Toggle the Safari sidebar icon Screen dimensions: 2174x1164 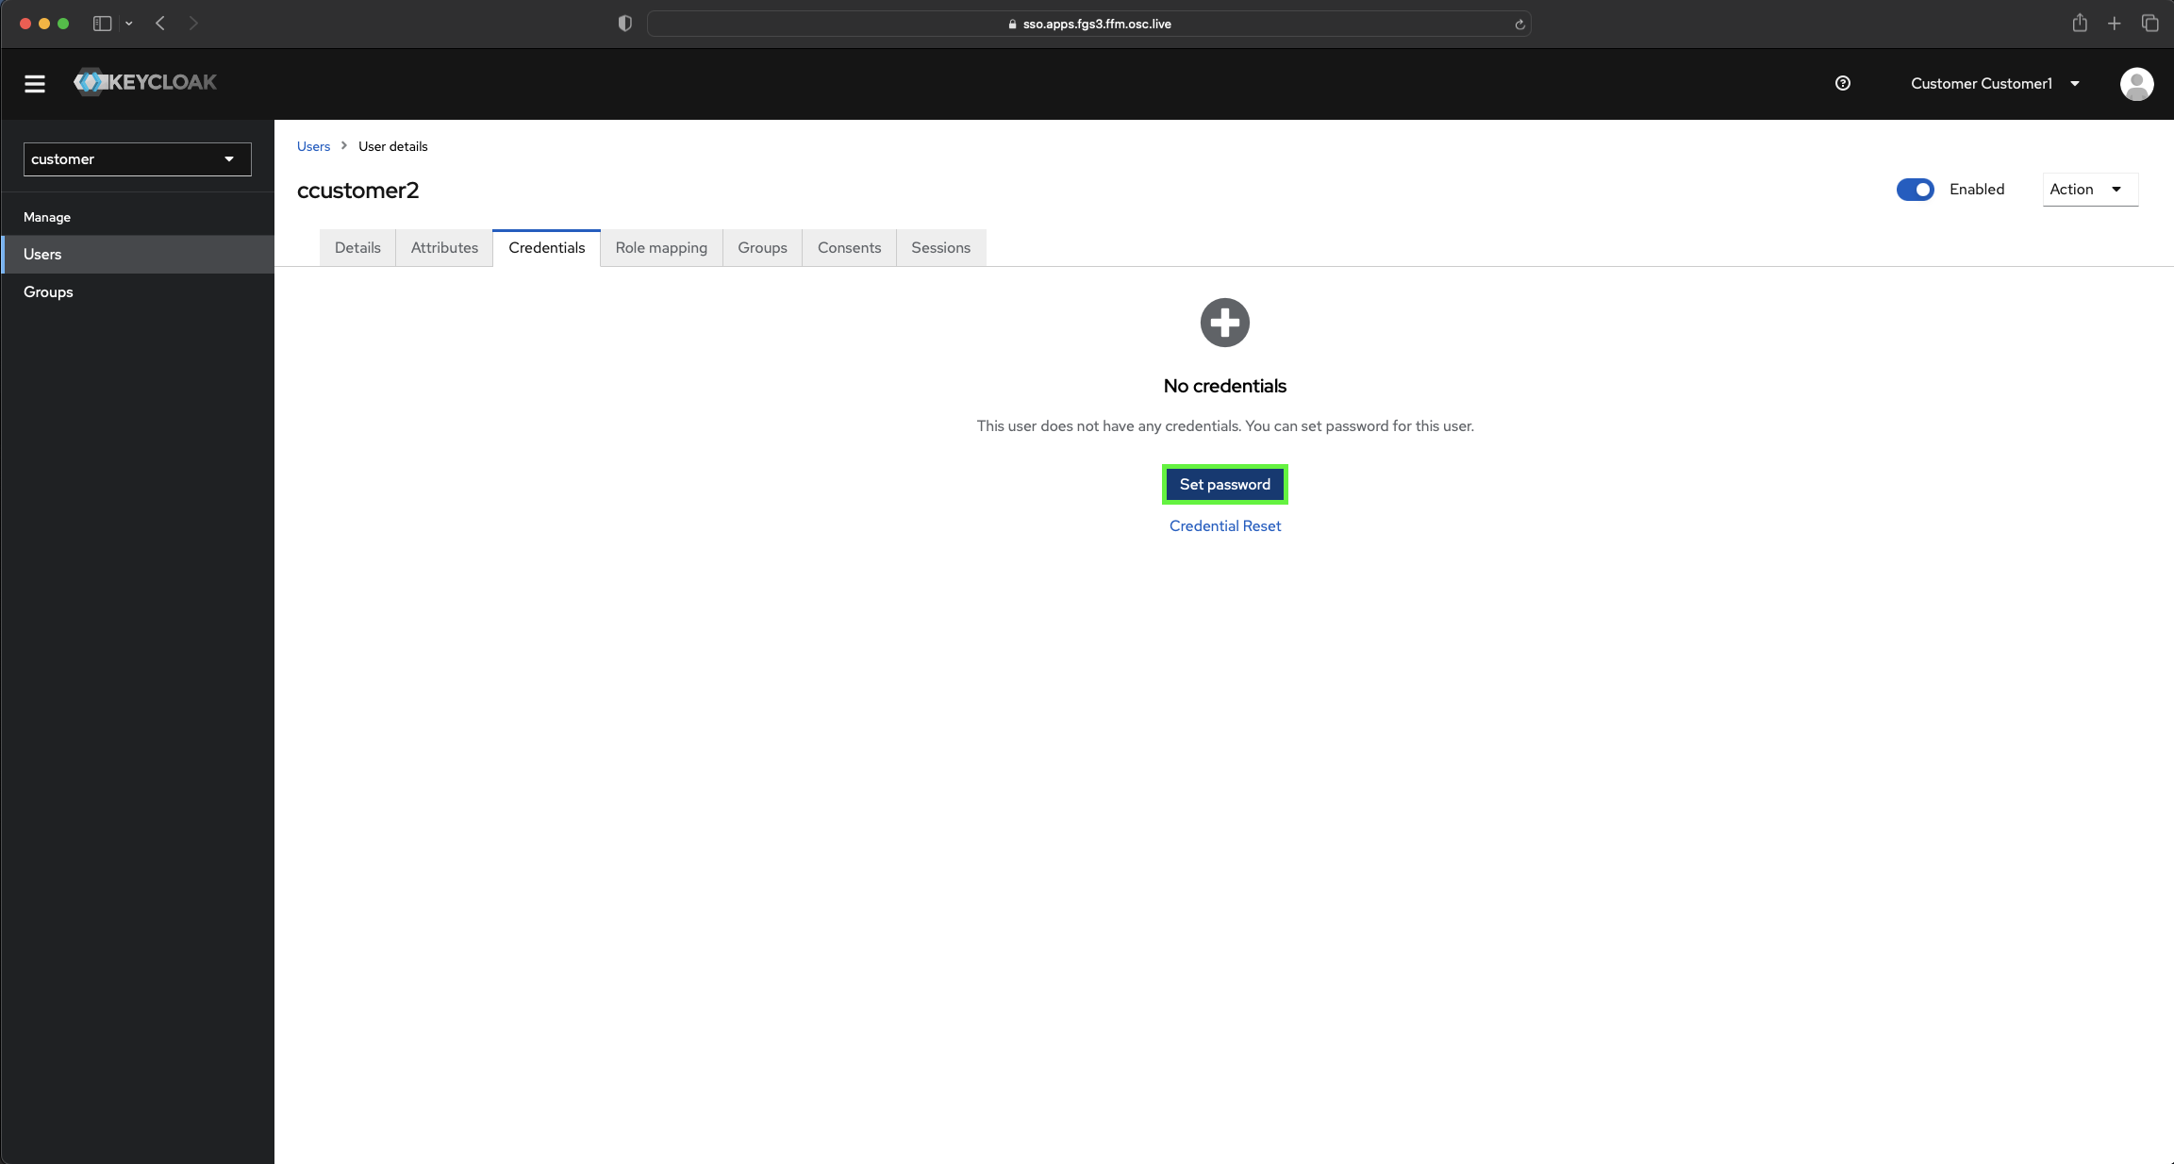[102, 23]
